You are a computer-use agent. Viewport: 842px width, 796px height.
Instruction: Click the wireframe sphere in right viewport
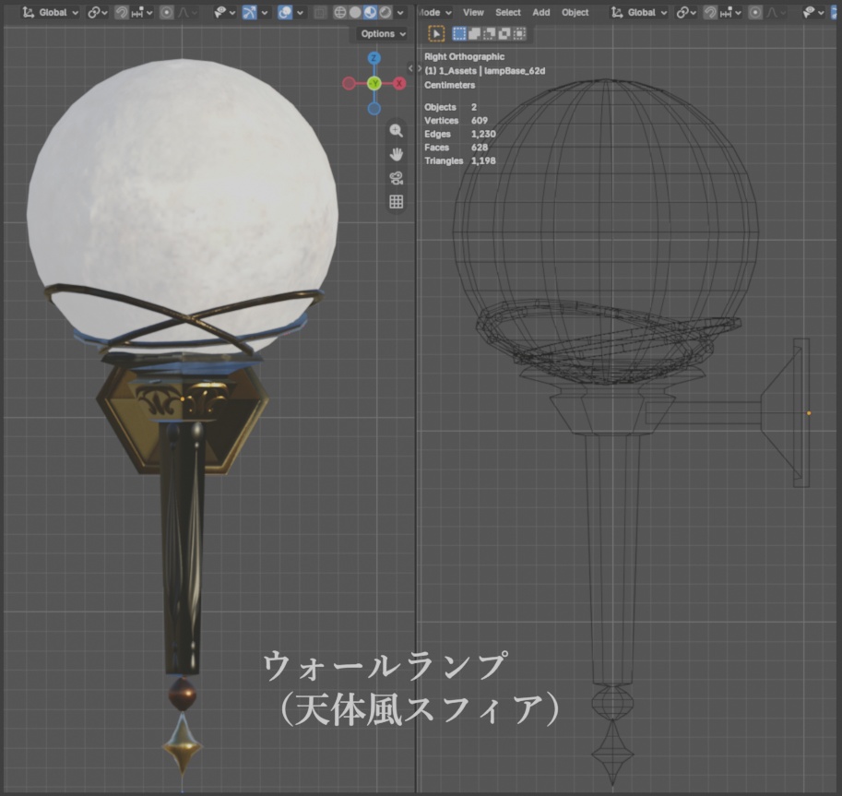[x=606, y=231]
